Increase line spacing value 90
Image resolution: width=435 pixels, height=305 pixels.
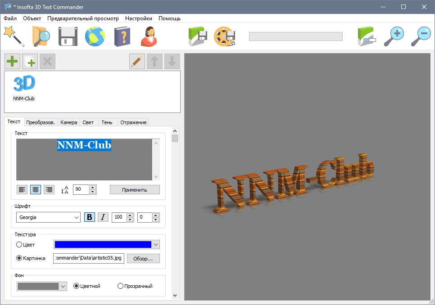click(x=93, y=187)
